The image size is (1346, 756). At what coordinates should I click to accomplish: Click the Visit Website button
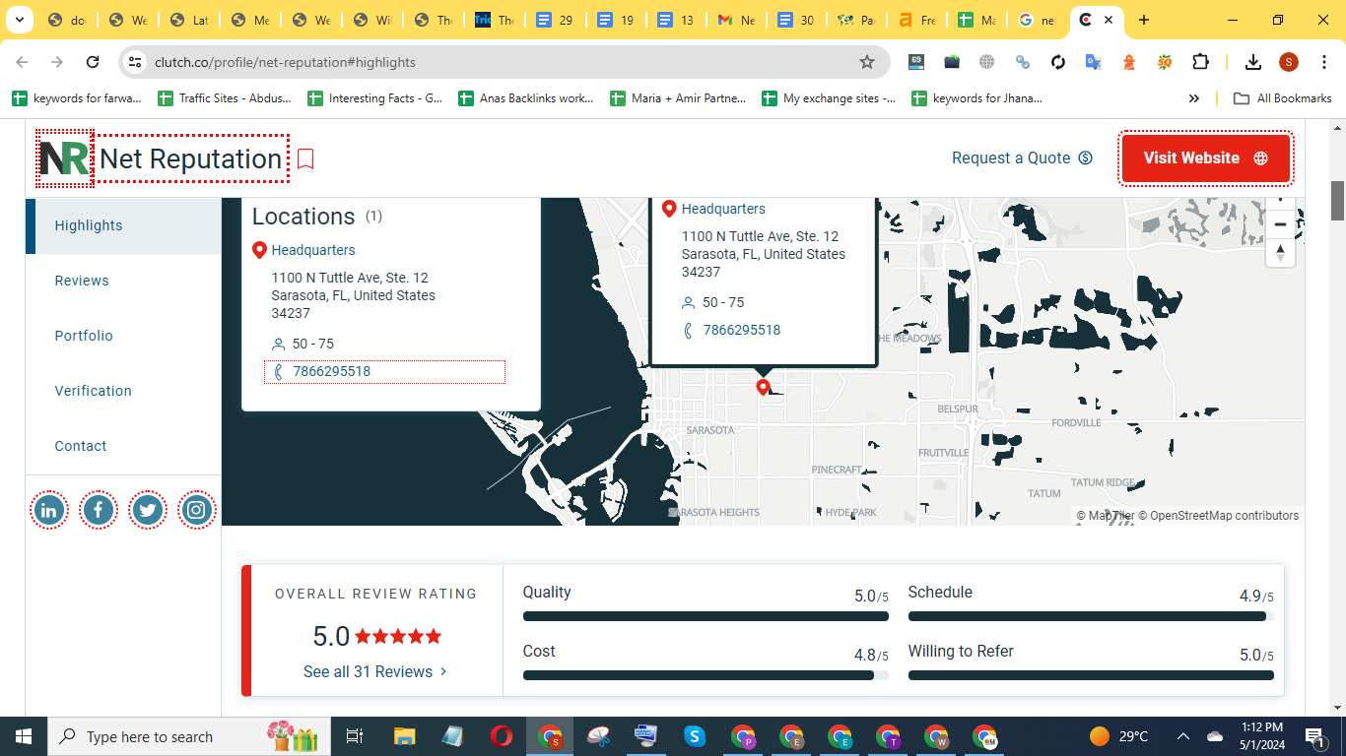coord(1206,158)
